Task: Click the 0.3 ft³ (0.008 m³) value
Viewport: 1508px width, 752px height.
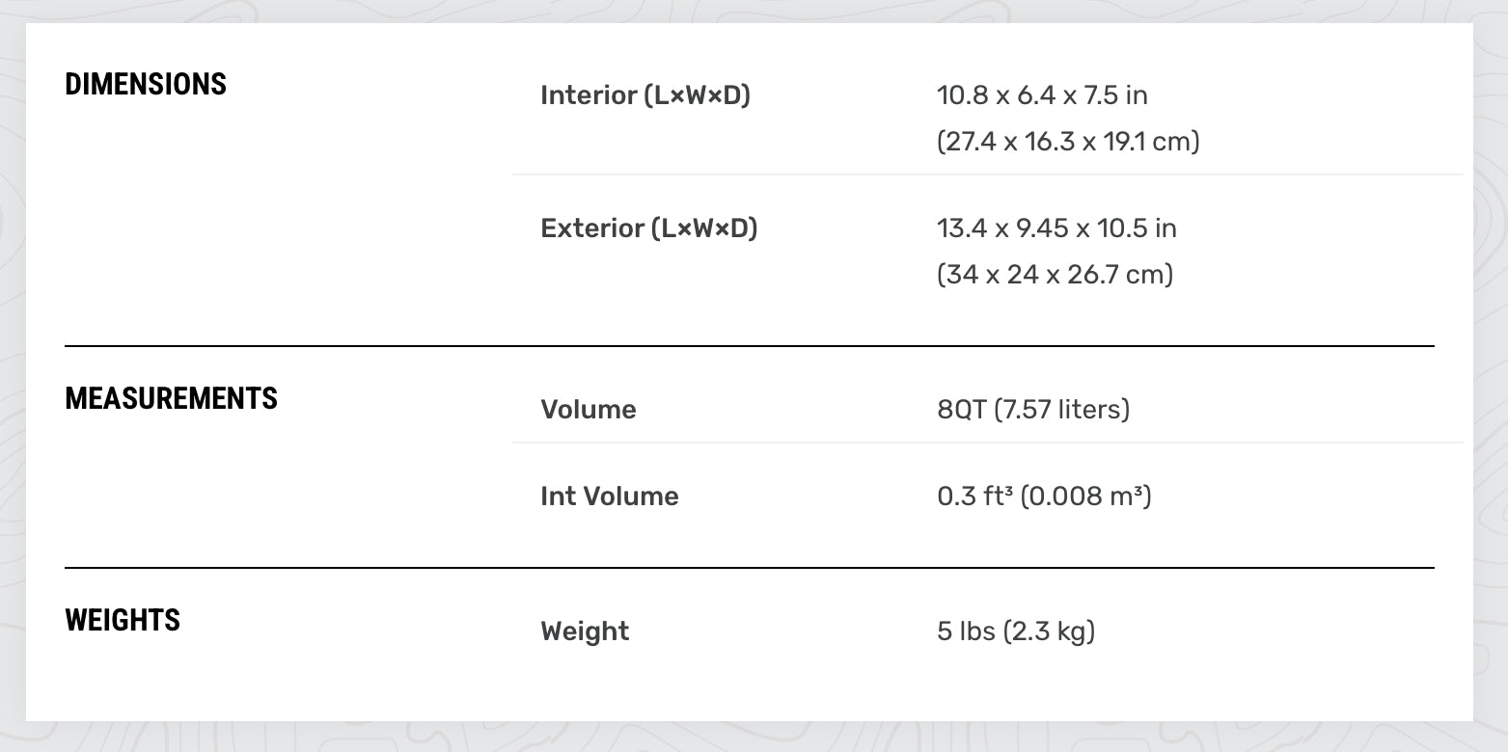Action: click(1044, 497)
